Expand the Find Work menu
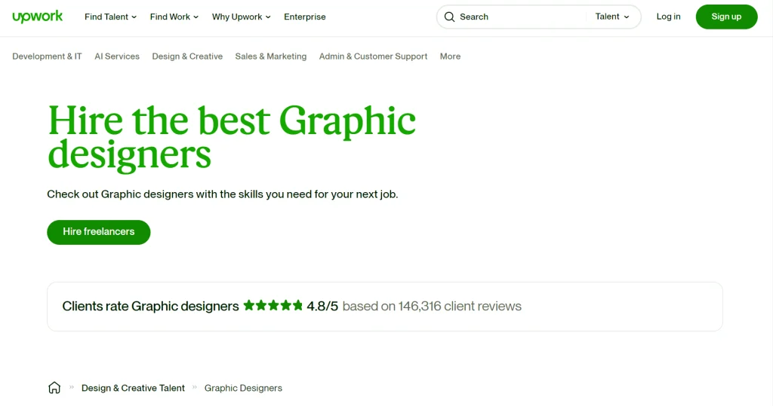Image resolution: width=773 pixels, height=406 pixels. point(174,17)
